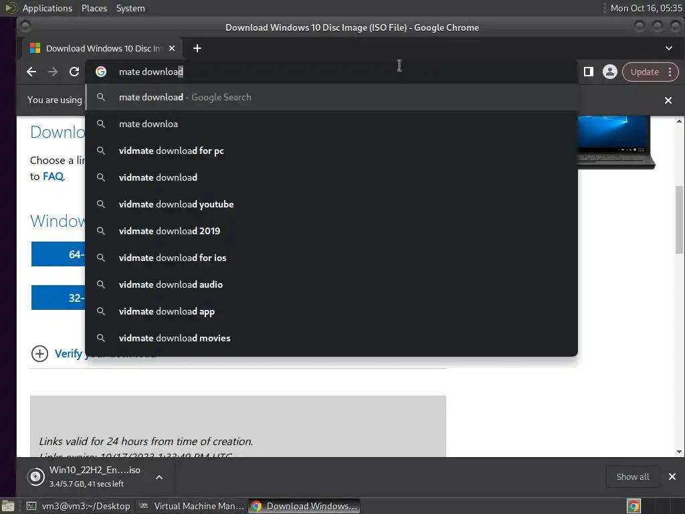
Task: Click the Download Windows Chrome taskbar item
Action: pyautogui.click(x=304, y=506)
